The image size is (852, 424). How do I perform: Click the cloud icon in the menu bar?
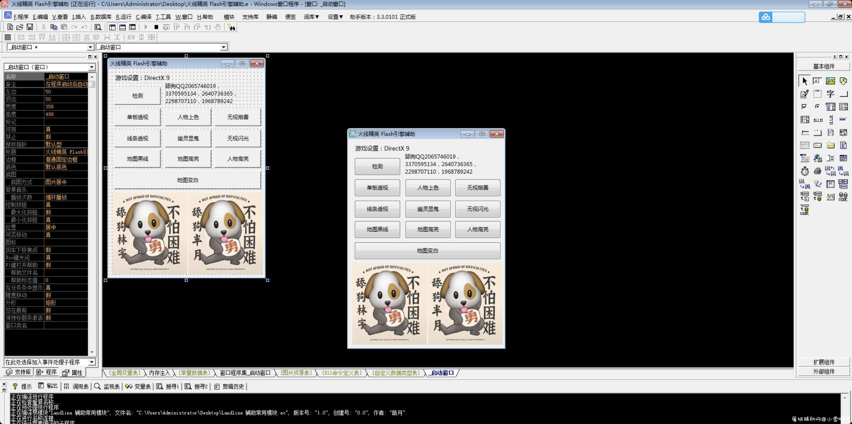coord(766,17)
